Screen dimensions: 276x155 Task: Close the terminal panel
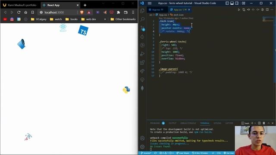coord(273,123)
